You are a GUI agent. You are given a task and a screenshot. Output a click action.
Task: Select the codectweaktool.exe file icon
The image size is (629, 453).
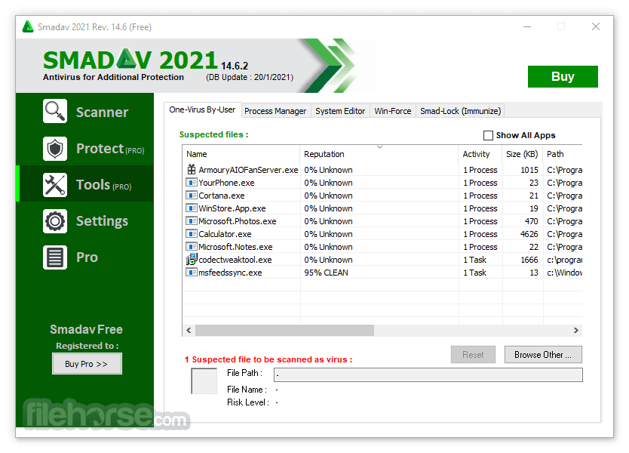[192, 260]
